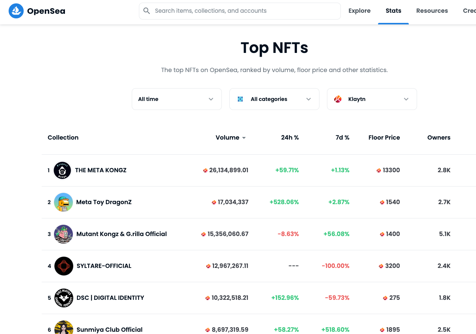
Task: Go to the Explore menu
Action: point(359,11)
